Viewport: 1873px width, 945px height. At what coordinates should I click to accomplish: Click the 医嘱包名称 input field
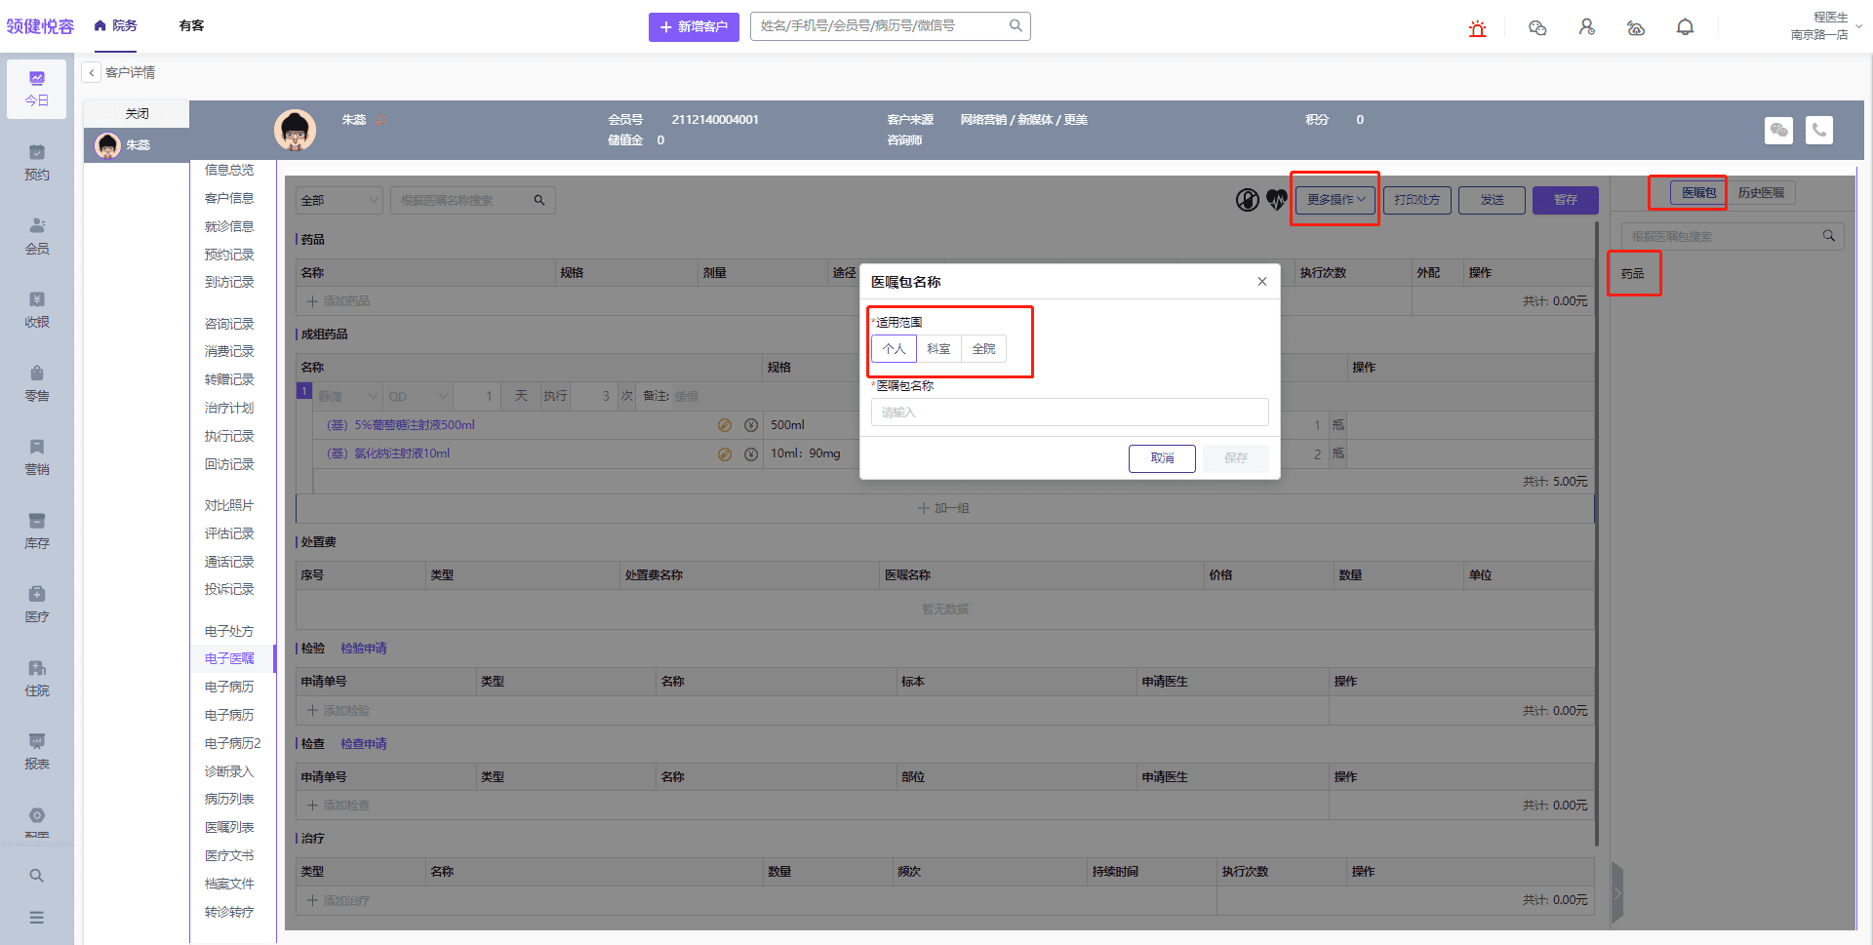click(1069, 413)
